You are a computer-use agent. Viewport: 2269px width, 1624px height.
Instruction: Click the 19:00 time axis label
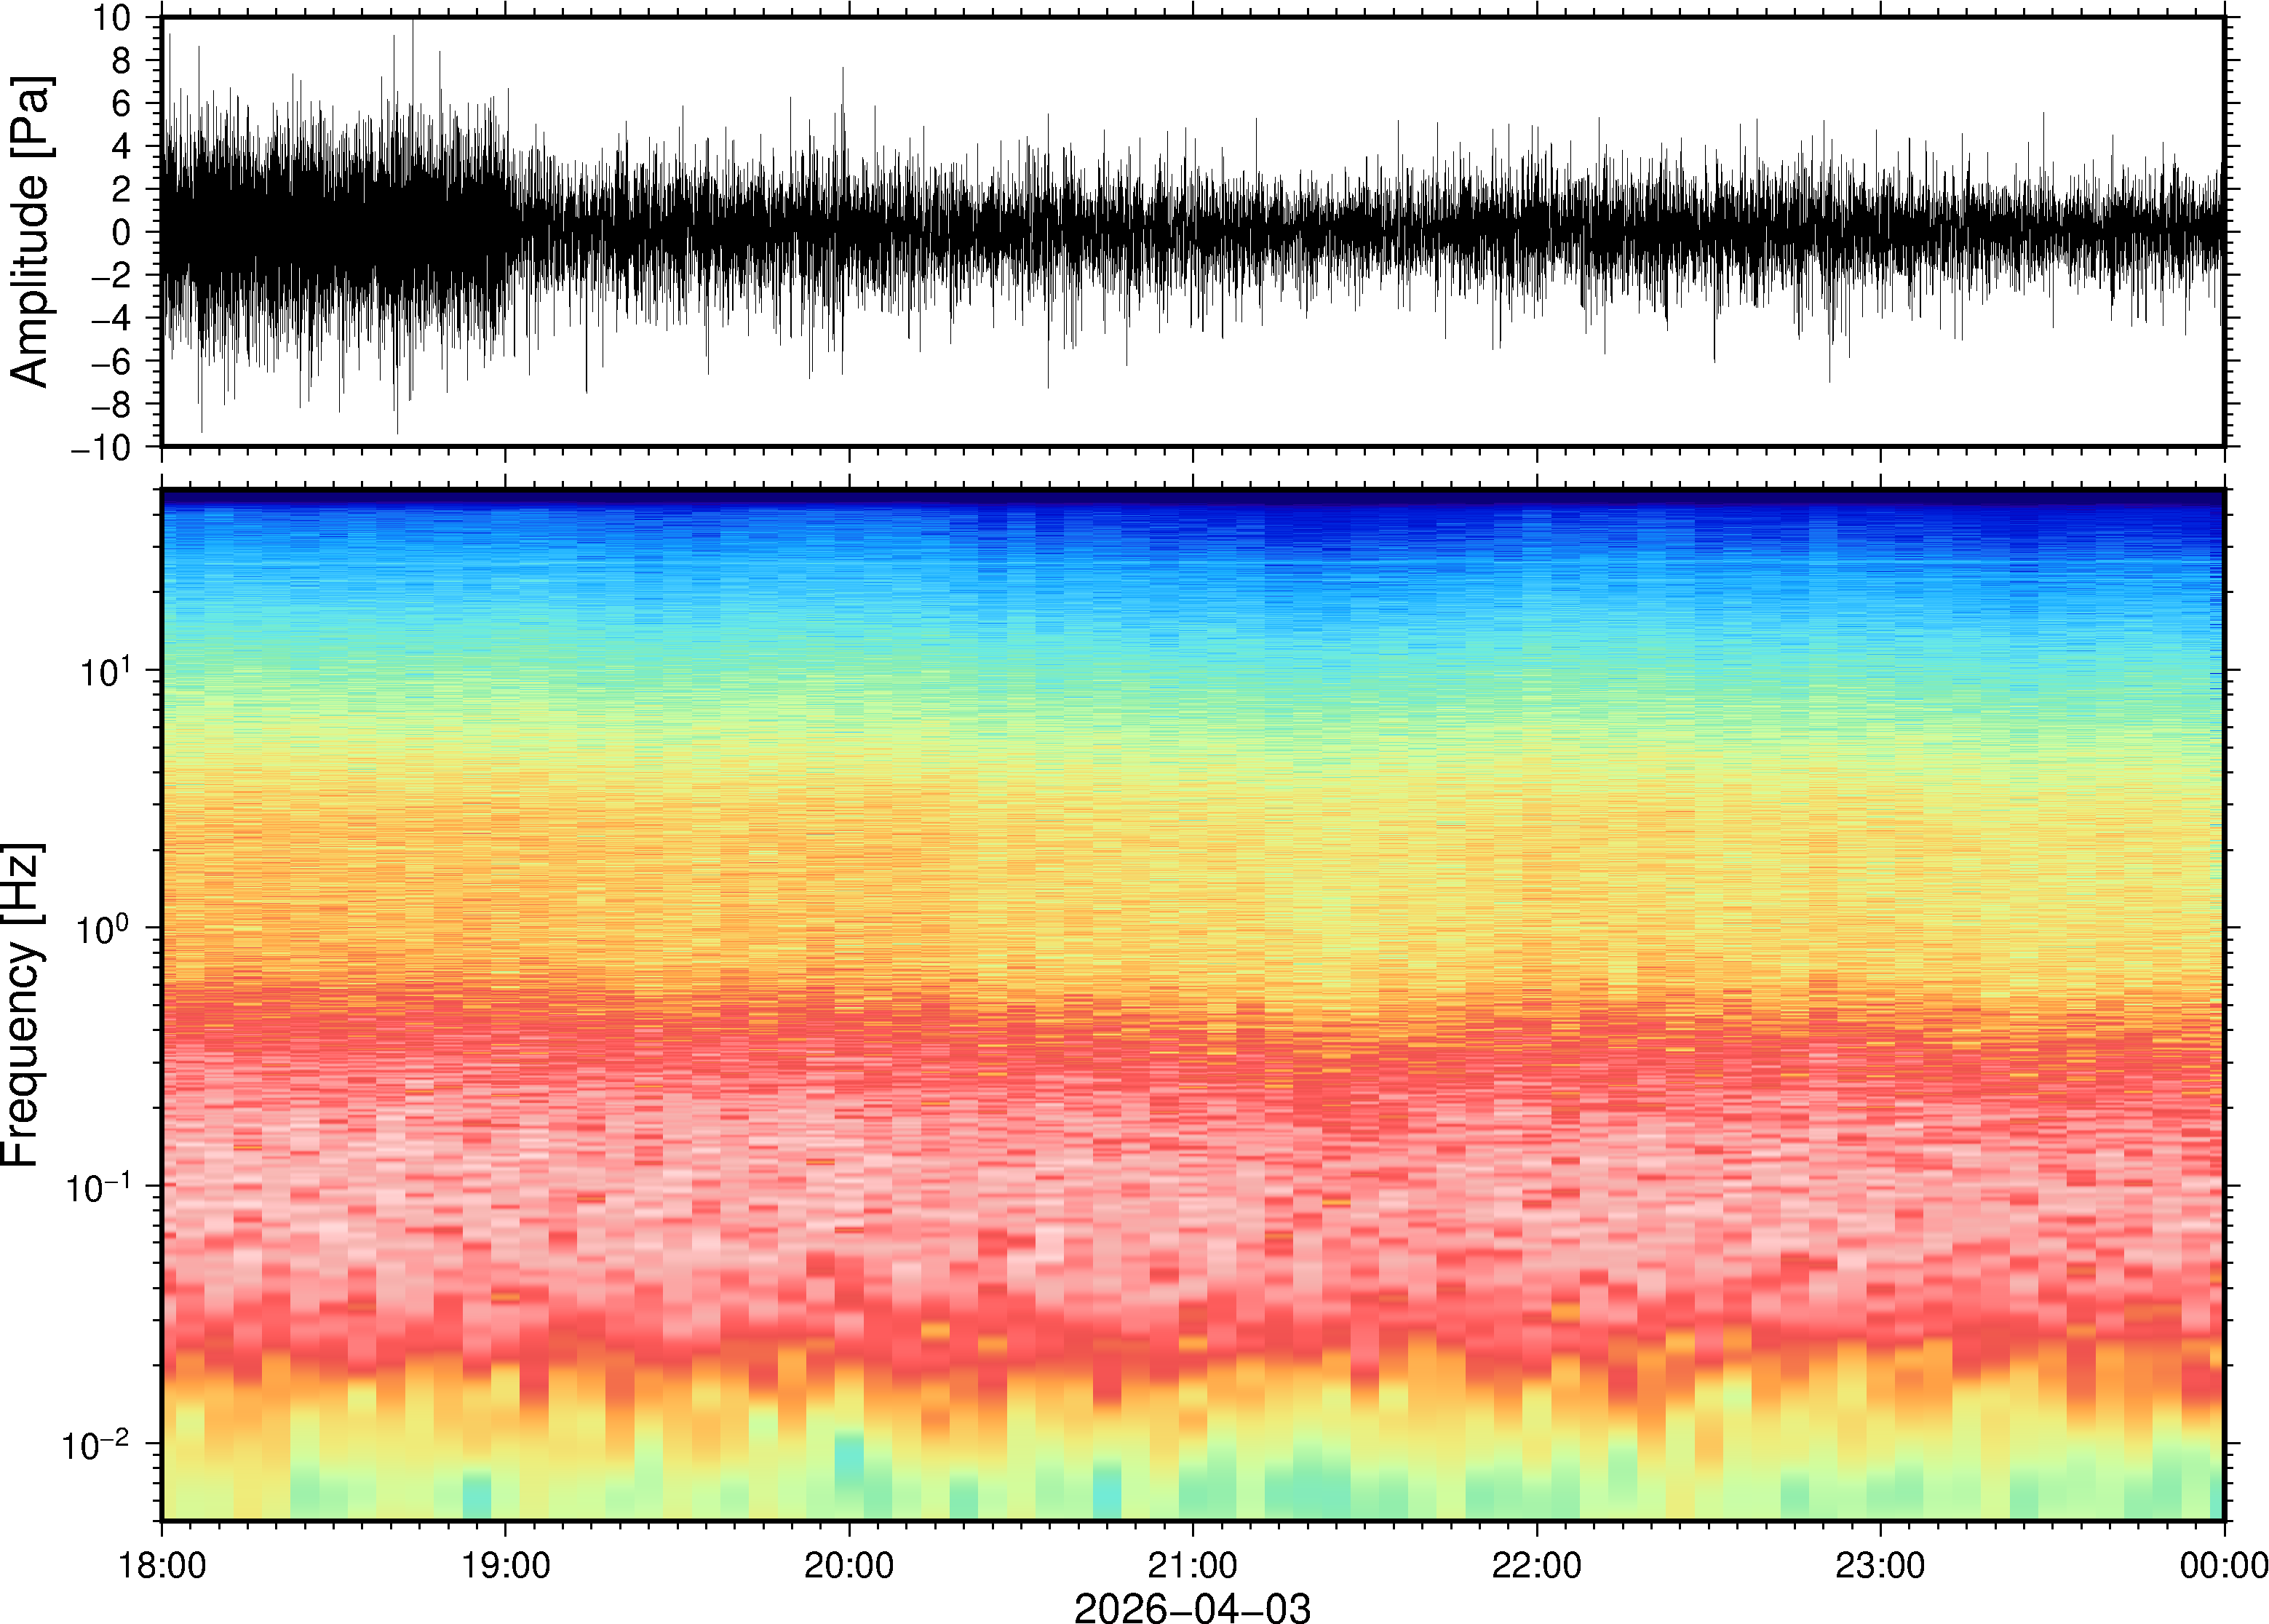coord(505,1564)
